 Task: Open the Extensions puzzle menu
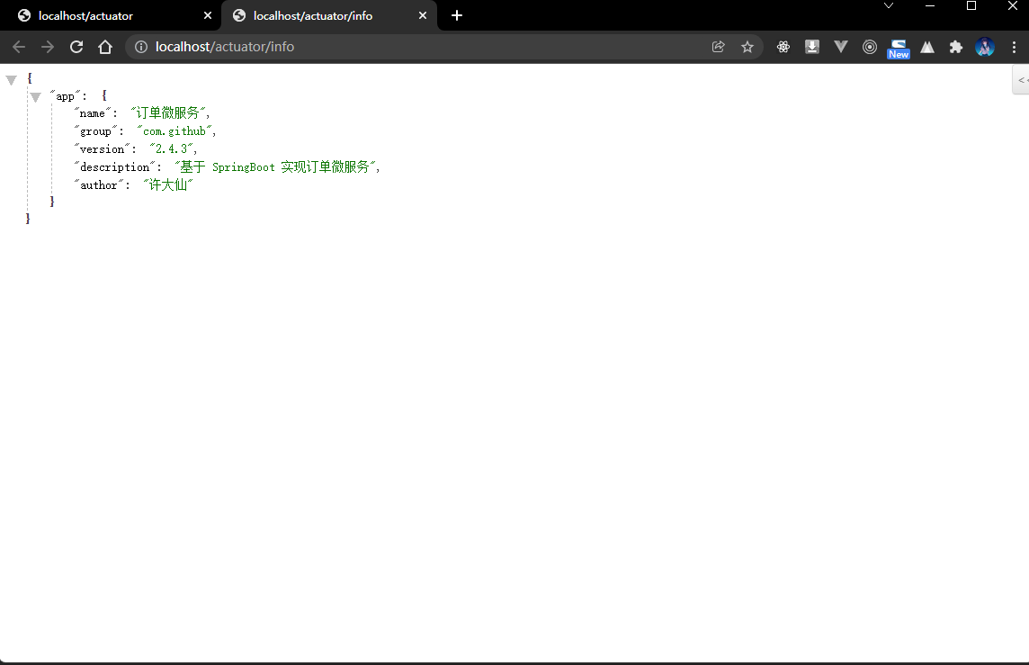coord(956,47)
